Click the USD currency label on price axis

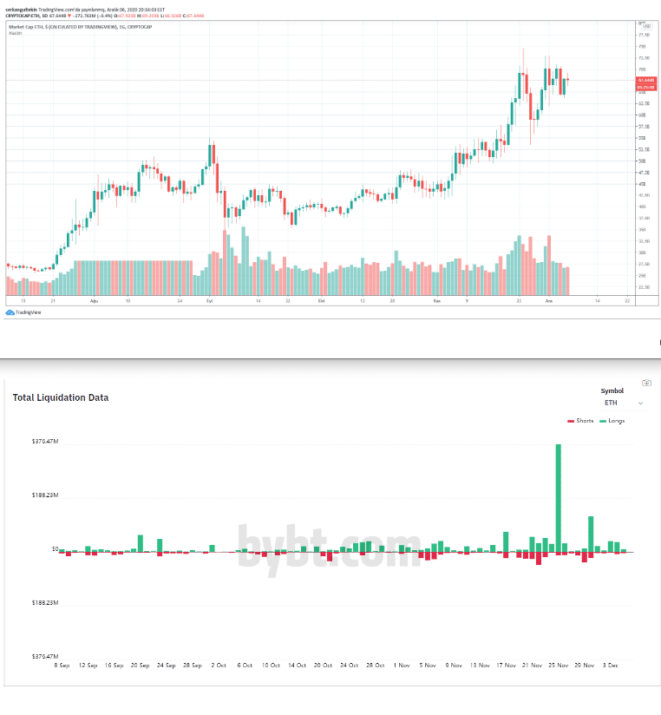[645, 25]
